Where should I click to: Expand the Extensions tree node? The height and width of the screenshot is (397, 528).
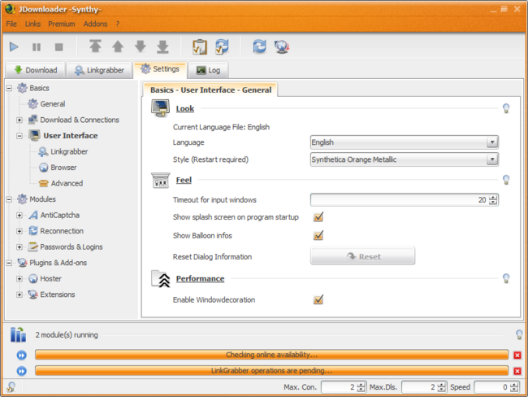(19, 294)
